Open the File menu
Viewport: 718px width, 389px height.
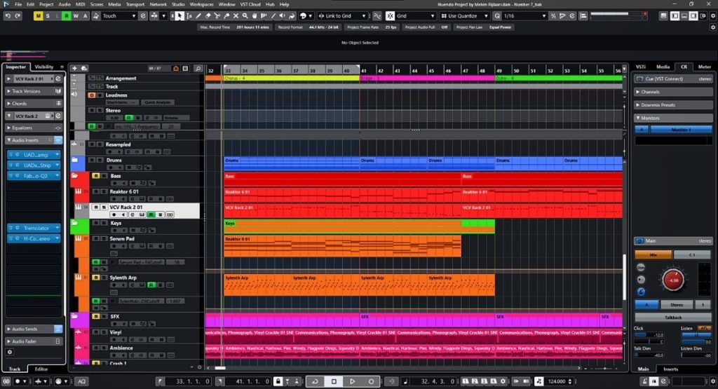pos(18,4)
